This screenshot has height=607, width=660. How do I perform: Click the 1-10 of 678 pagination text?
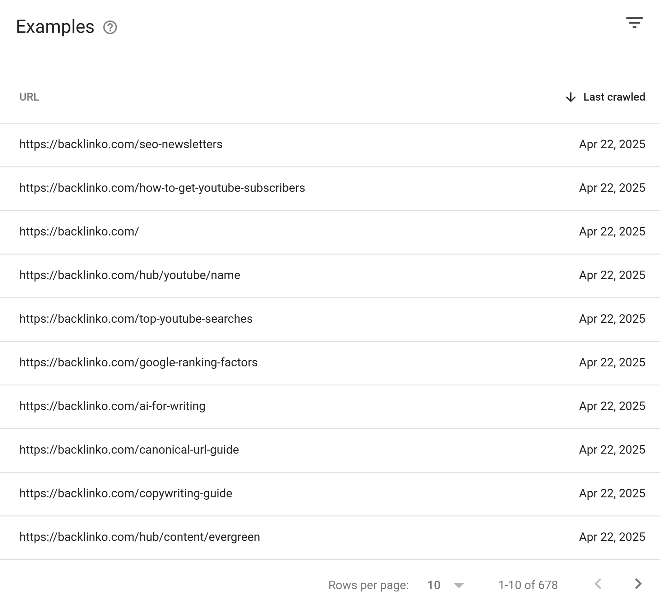point(528,585)
